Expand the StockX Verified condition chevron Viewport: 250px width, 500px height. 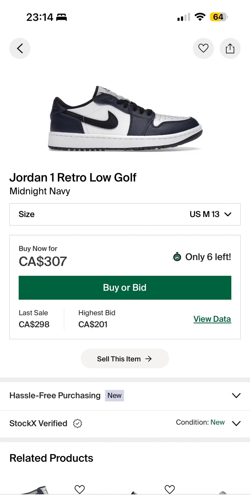(x=236, y=423)
